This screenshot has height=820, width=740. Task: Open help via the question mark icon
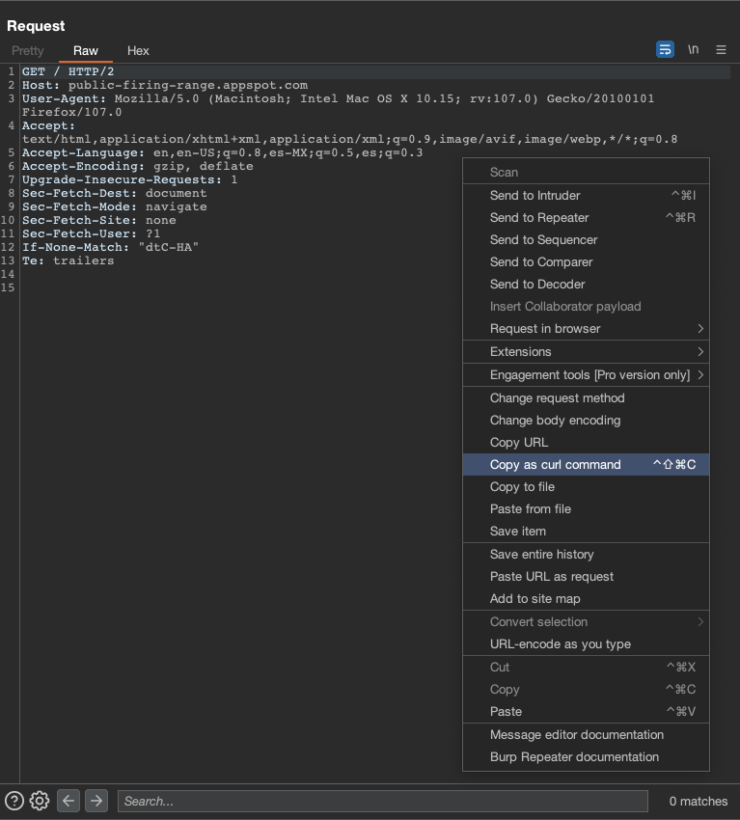[x=14, y=801]
